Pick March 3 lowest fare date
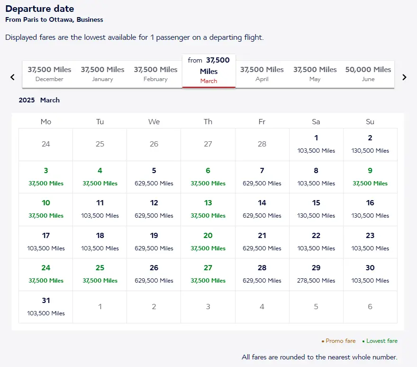417x367 pixels. pyautogui.click(x=46, y=176)
